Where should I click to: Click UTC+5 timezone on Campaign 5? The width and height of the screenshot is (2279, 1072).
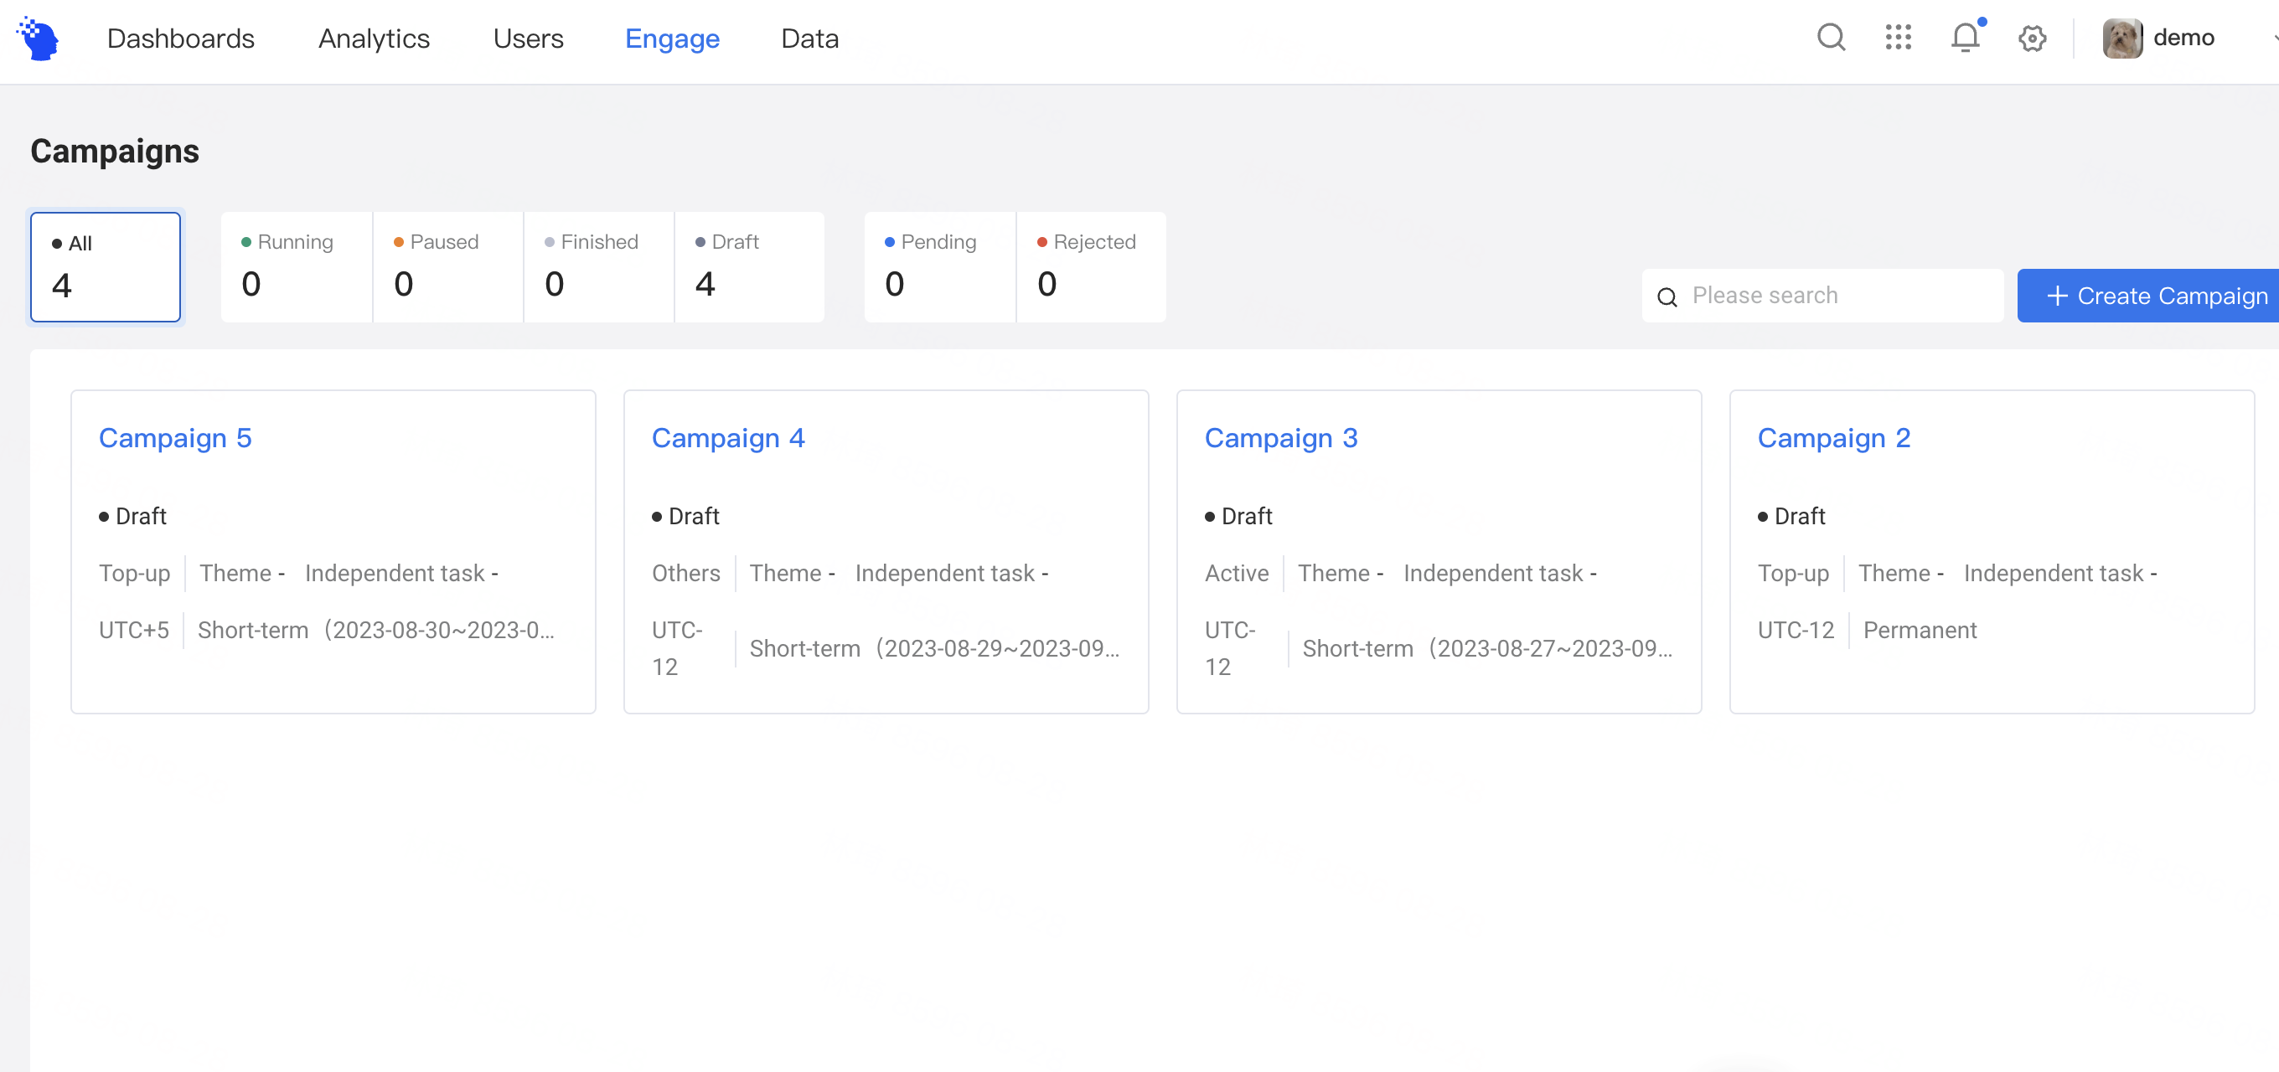[x=133, y=631]
